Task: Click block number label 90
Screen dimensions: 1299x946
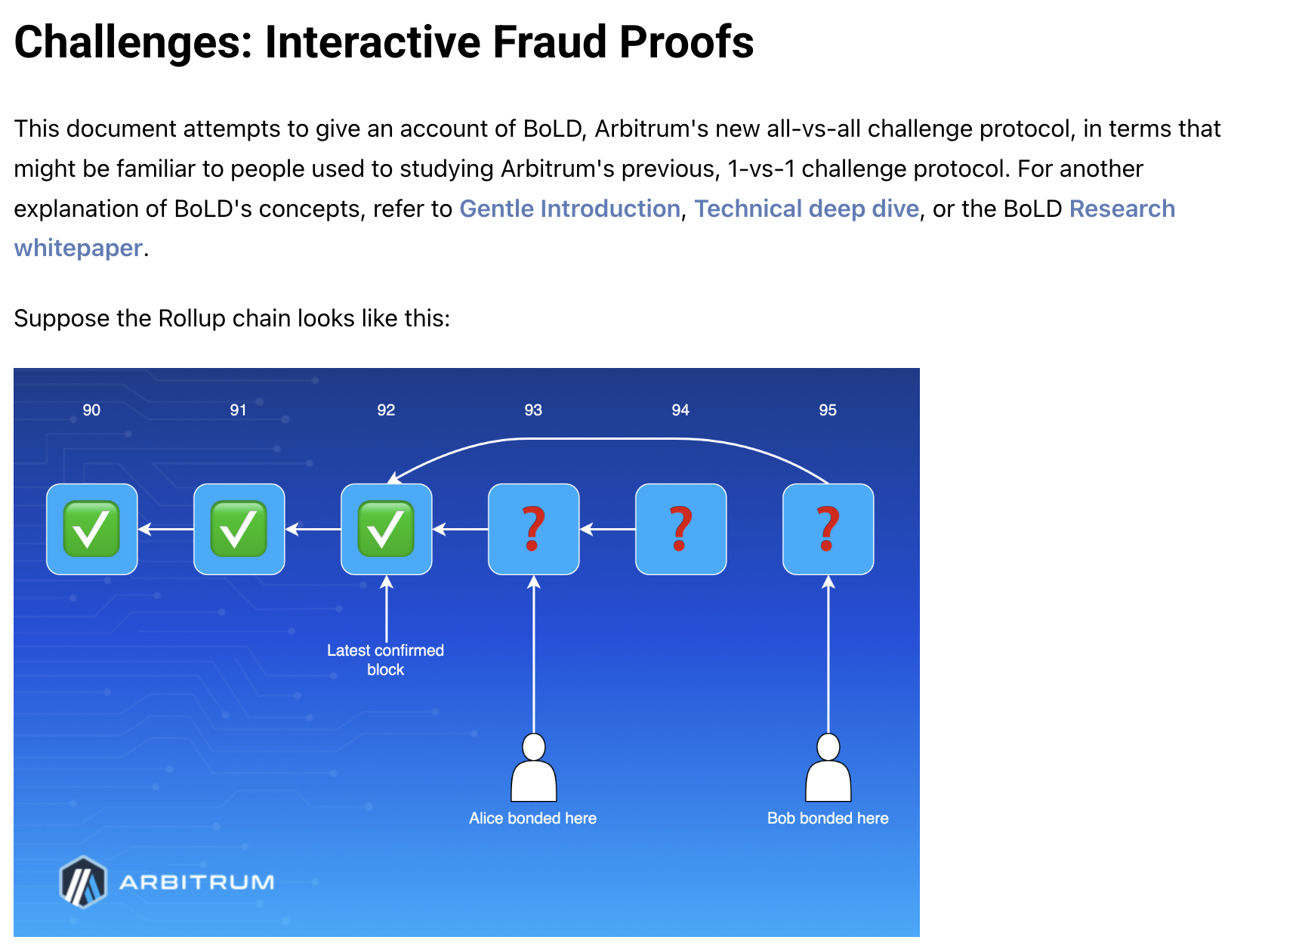Action: pyautogui.click(x=91, y=410)
